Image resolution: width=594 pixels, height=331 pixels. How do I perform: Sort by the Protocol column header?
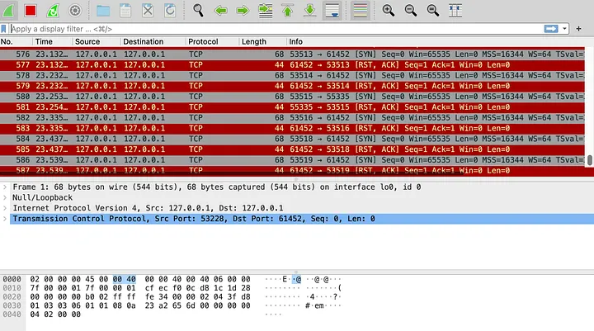pyautogui.click(x=203, y=42)
